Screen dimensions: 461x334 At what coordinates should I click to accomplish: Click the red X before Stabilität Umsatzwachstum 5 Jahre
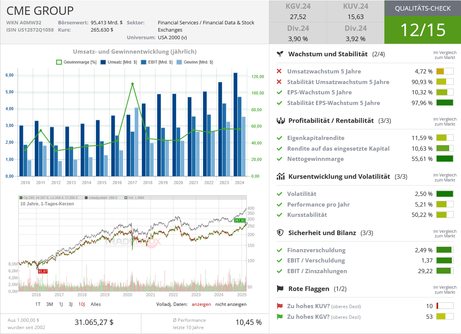[x=279, y=82]
